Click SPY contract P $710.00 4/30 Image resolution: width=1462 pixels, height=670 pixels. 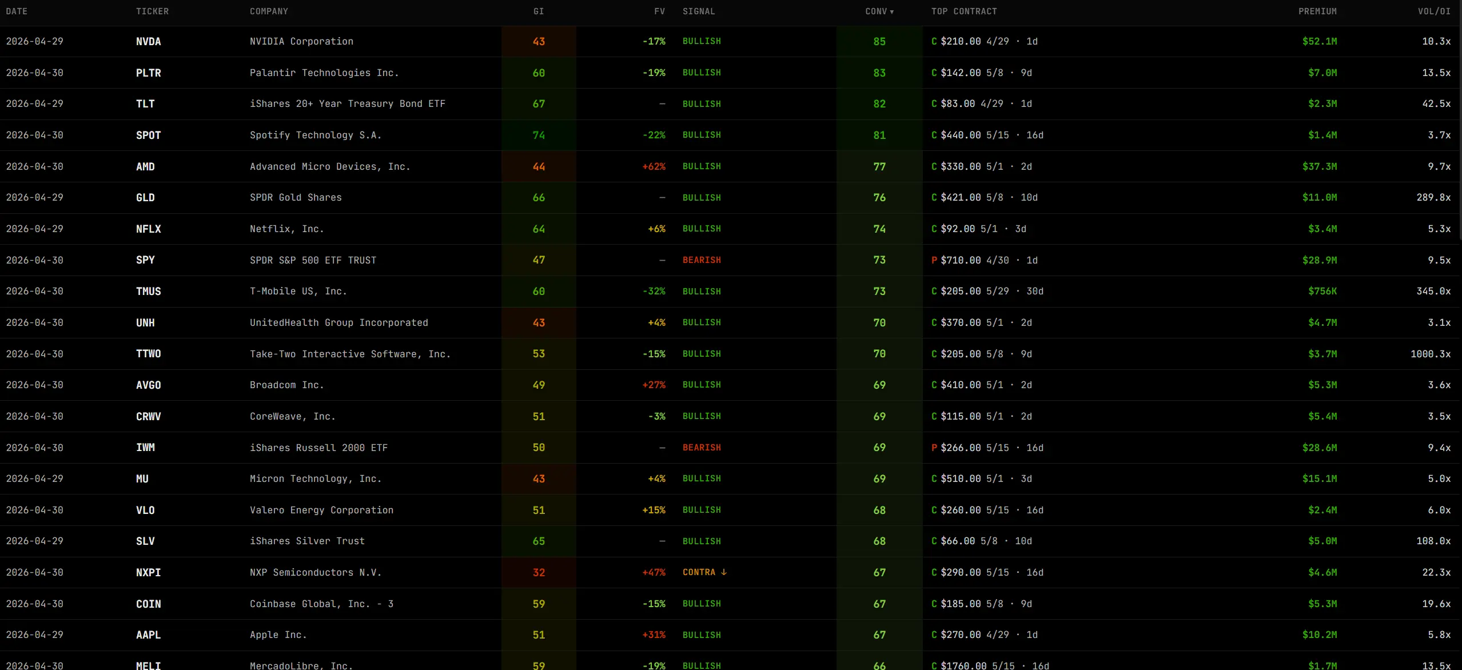(985, 260)
